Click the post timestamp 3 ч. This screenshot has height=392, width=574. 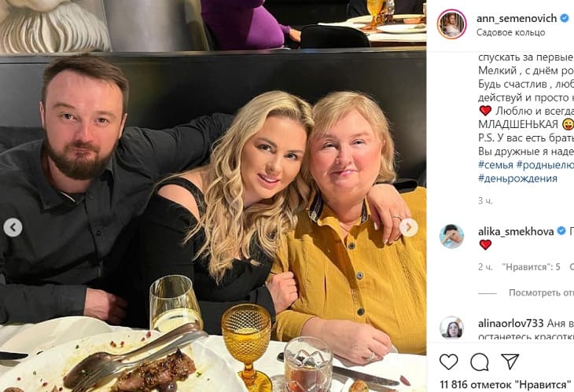[485, 201]
